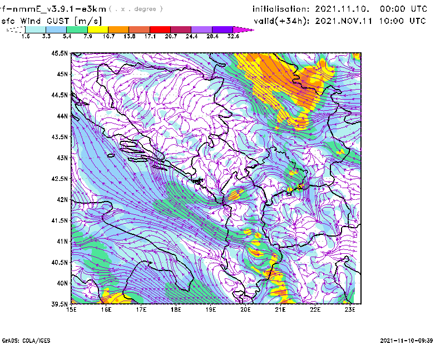Screen dimensions: 445x344
Task: Click the 45.5N latitude label
Action: point(60,53)
